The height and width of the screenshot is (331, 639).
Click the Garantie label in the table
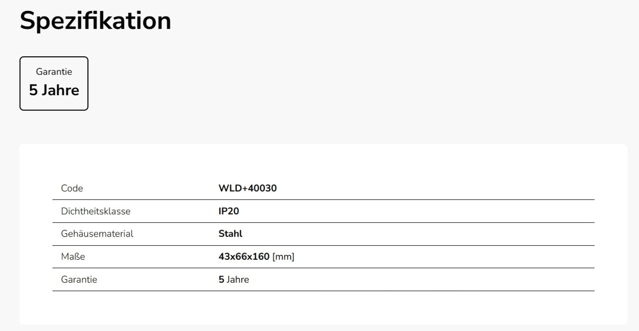79,279
